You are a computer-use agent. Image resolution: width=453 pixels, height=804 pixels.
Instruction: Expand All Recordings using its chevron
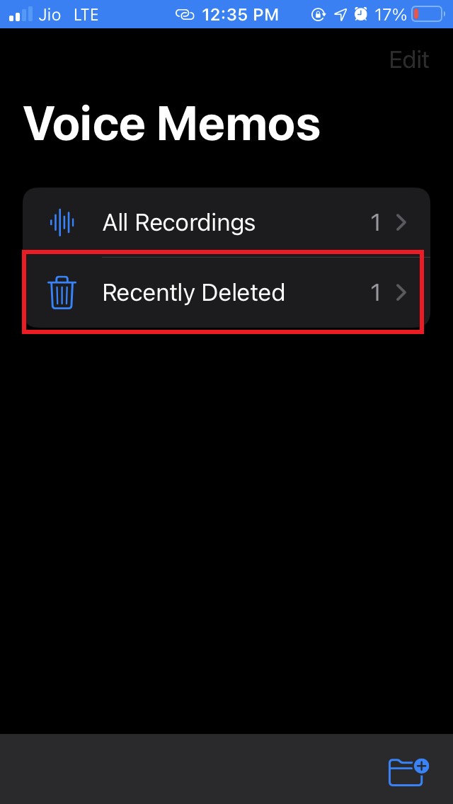coord(401,222)
